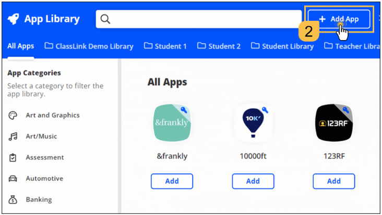Open the 123RF app icon
382x215 pixels.
coord(333,123)
